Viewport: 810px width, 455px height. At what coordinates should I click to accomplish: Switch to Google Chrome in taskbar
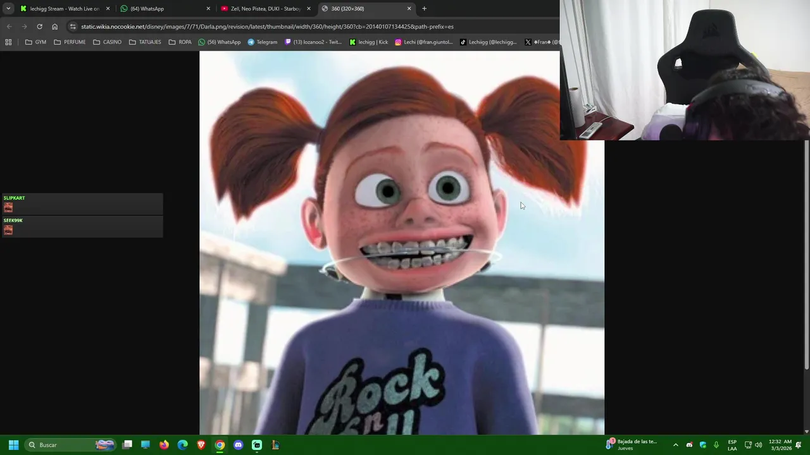click(220, 445)
